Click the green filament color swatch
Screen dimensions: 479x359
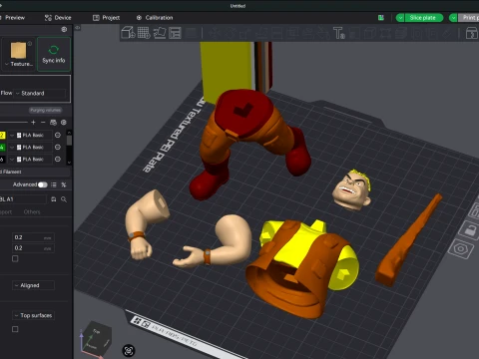[x=2, y=147]
